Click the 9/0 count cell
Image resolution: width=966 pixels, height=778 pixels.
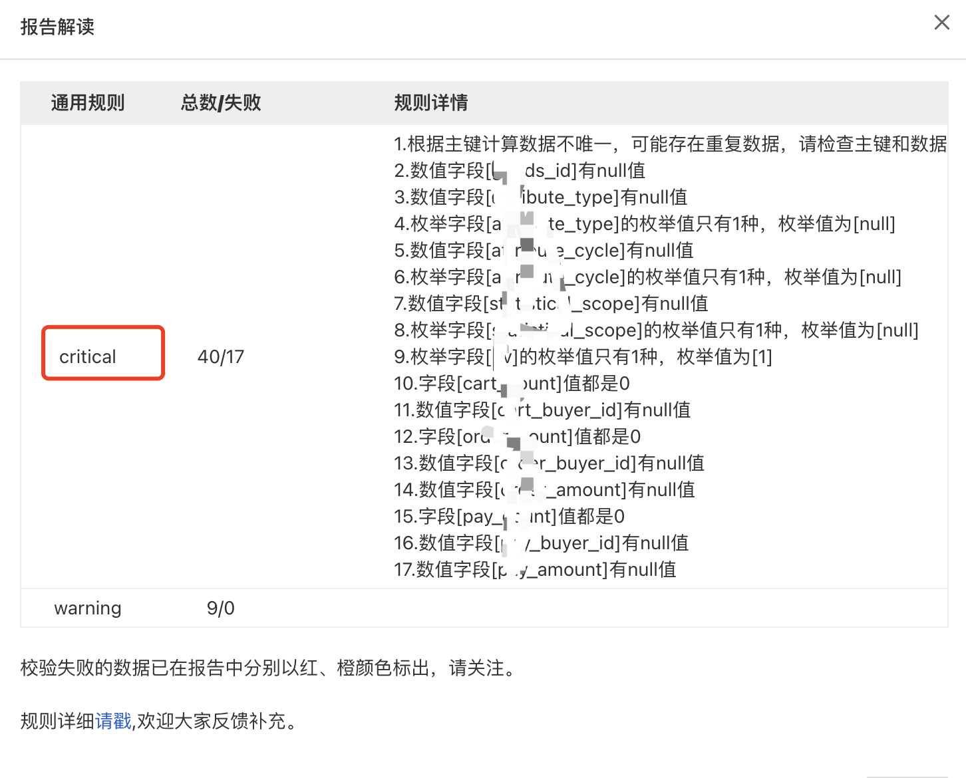(221, 608)
